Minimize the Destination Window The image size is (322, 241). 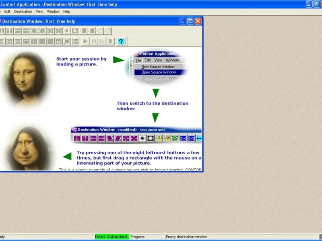[183, 21]
